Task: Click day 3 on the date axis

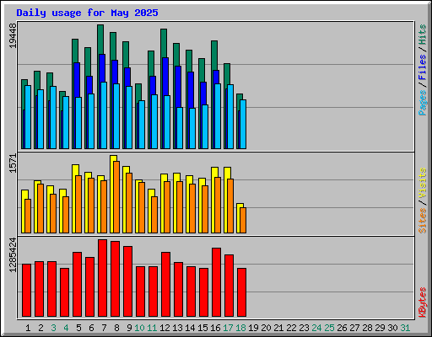Action: tap(53, 328)
